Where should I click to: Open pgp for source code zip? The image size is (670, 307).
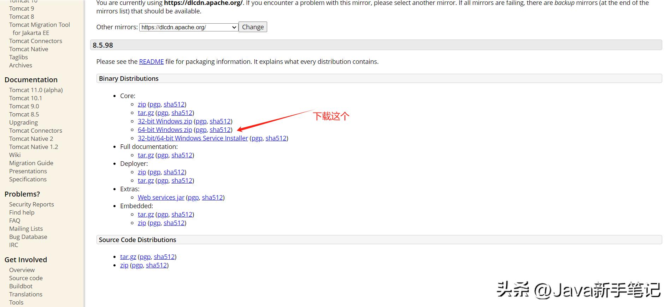tap(137, 265)
